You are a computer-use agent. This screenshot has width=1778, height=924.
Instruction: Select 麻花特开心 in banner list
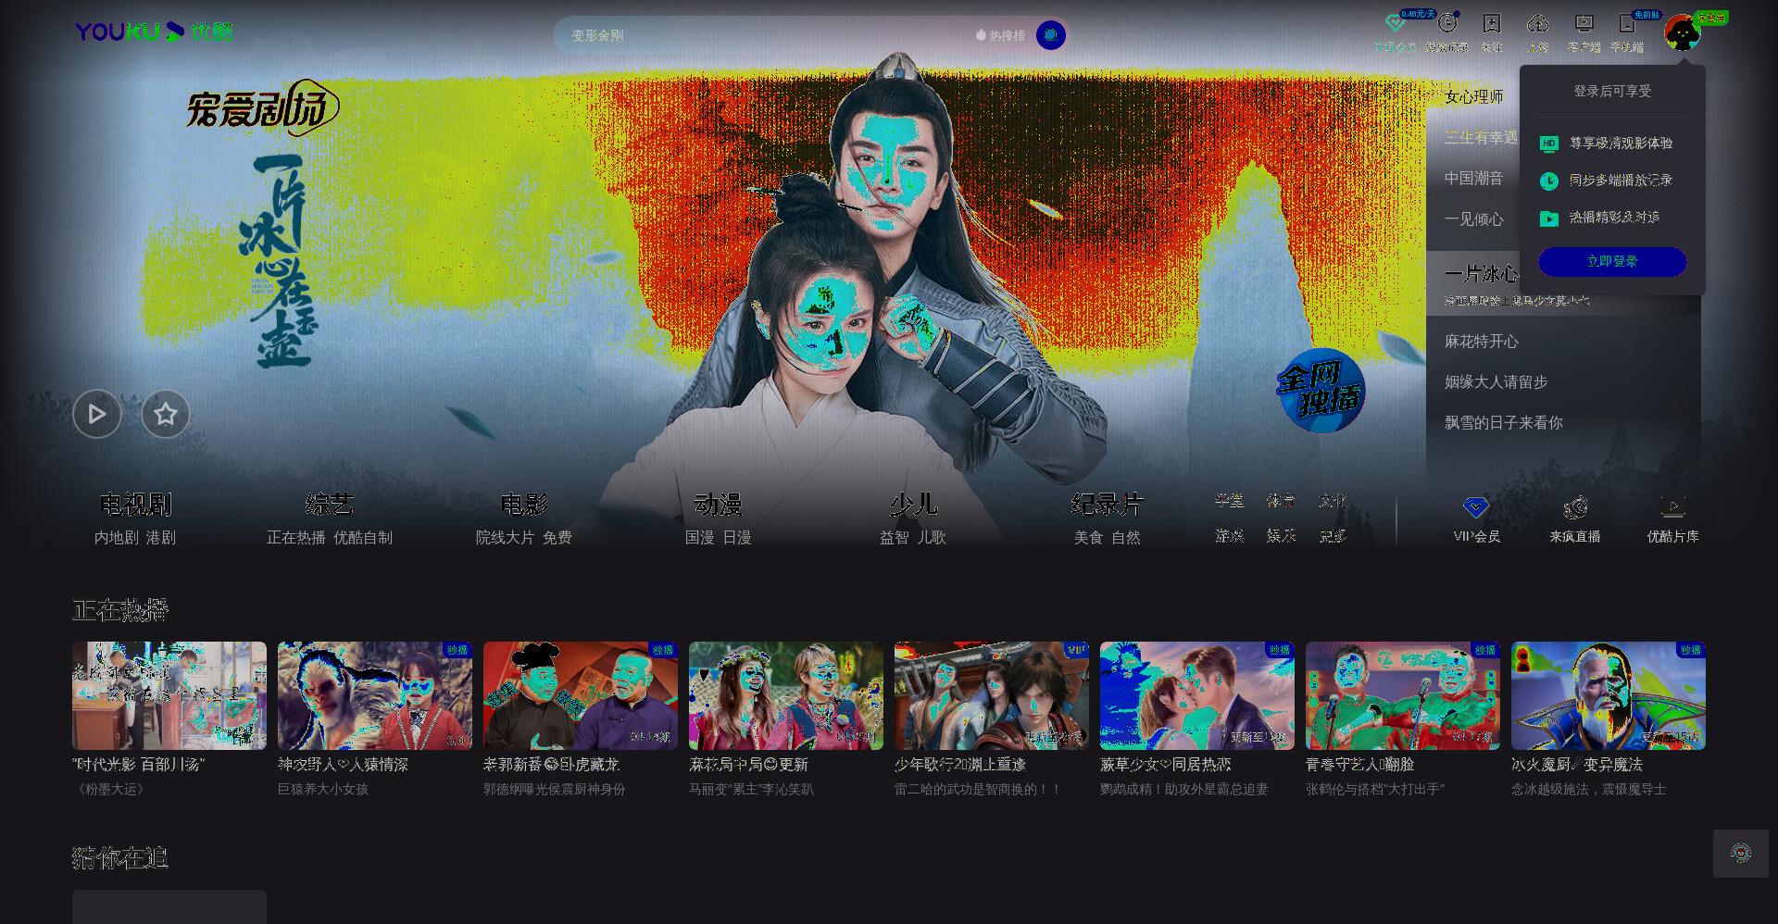(x=1481, y=341)
